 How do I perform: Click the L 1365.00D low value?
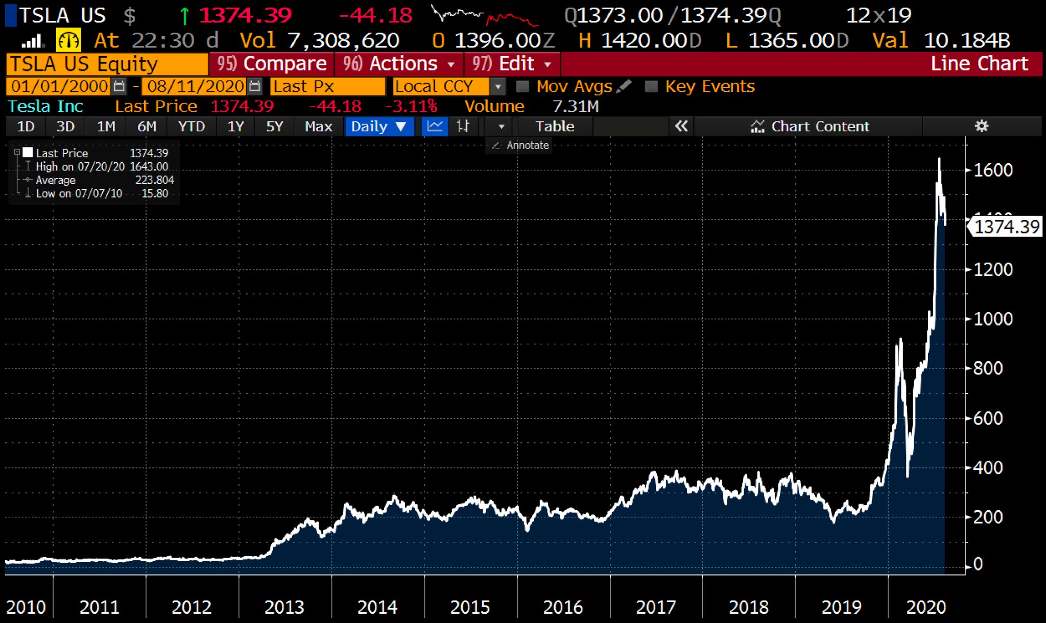(x=787, y=40)
